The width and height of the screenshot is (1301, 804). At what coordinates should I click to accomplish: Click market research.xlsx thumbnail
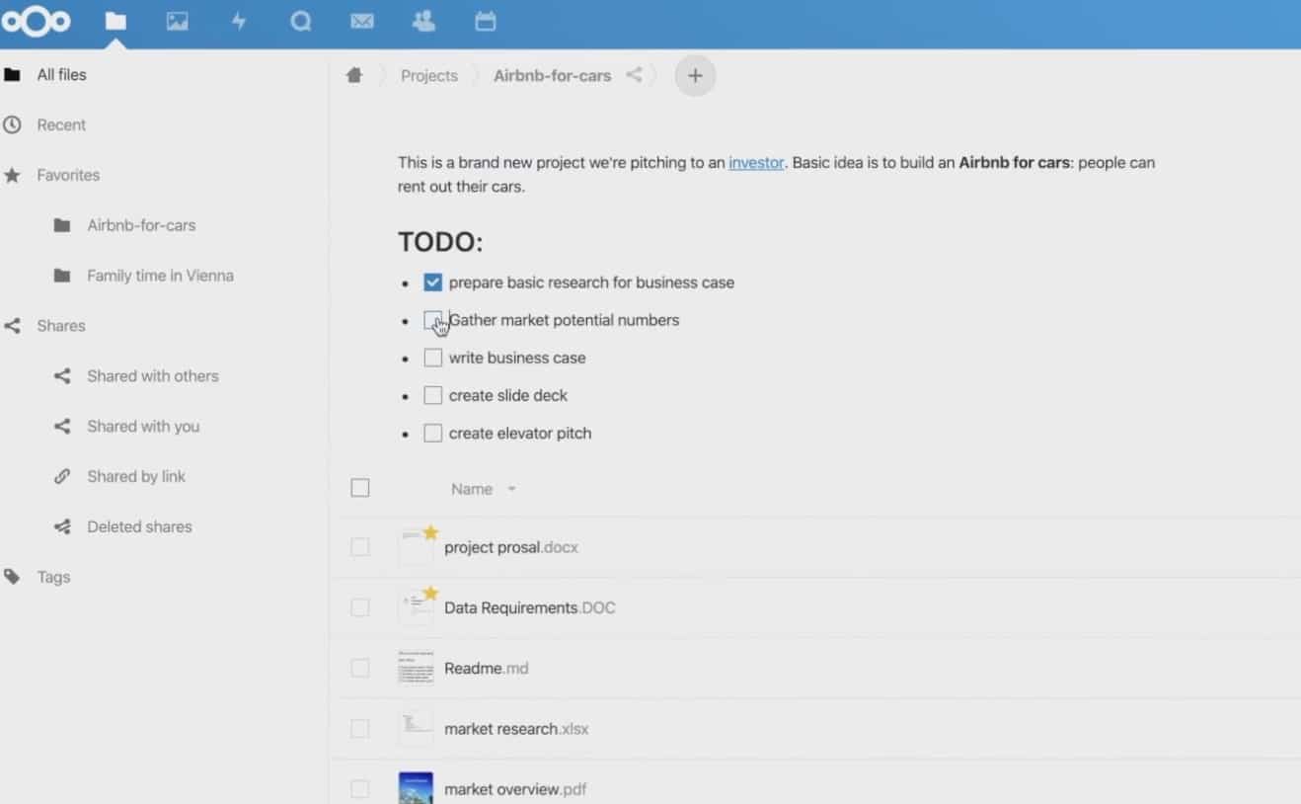(416, 728)
